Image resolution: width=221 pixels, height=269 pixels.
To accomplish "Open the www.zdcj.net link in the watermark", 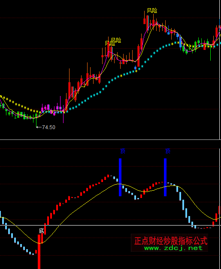I will coord(173,248).
